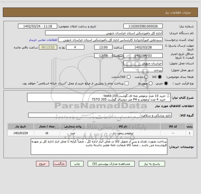Click delivery province field خراسان جنوبی

click(x=143, y=63)
